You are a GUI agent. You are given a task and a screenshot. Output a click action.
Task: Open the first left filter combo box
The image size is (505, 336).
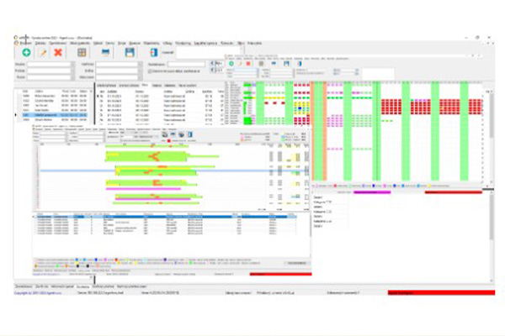pyautogui.click(x=52, y=64)
